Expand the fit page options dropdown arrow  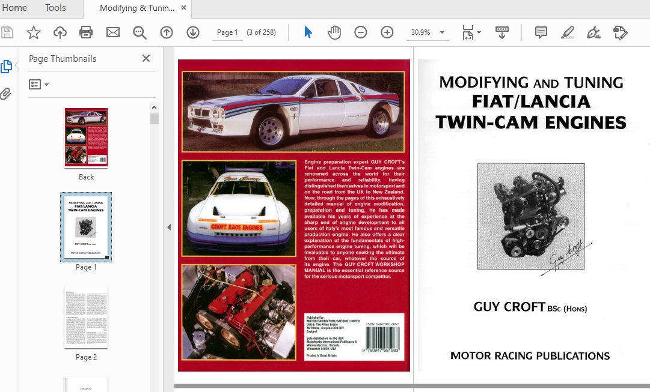tap(479, 32)
